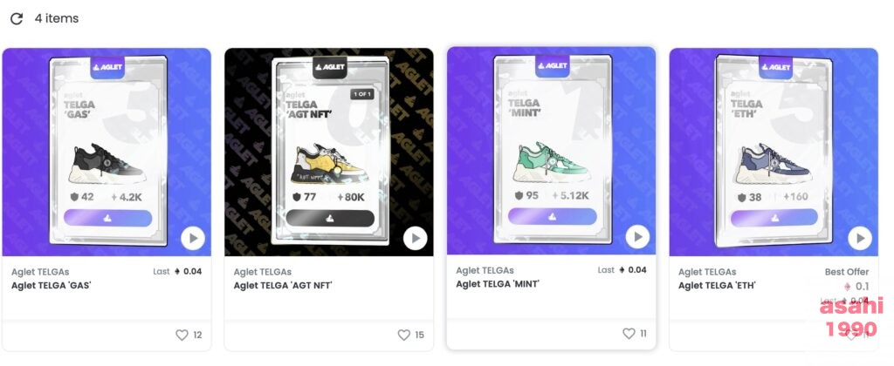Open Aglet TELGAs collection under GAS card

[x=40, y=272]
